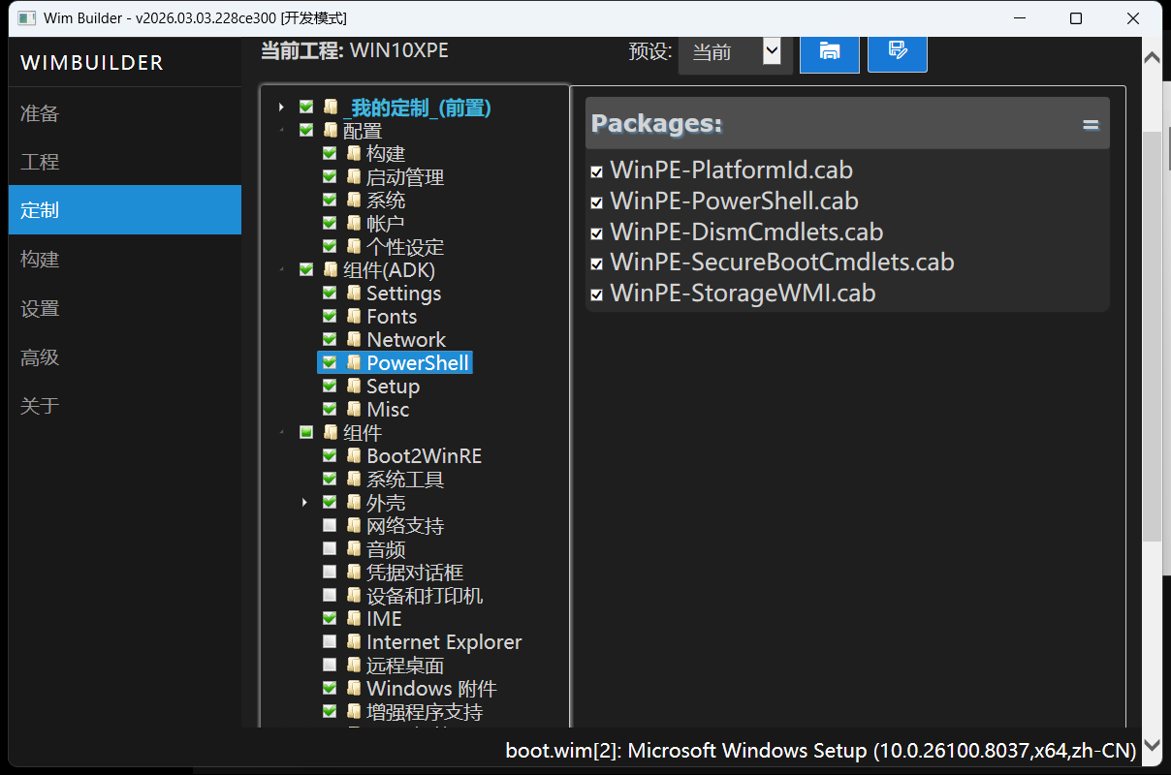This screenshot has width=1171, height=775.
Task: Enable the 网络支持 component checkbox
Action: tap(330, 525)
